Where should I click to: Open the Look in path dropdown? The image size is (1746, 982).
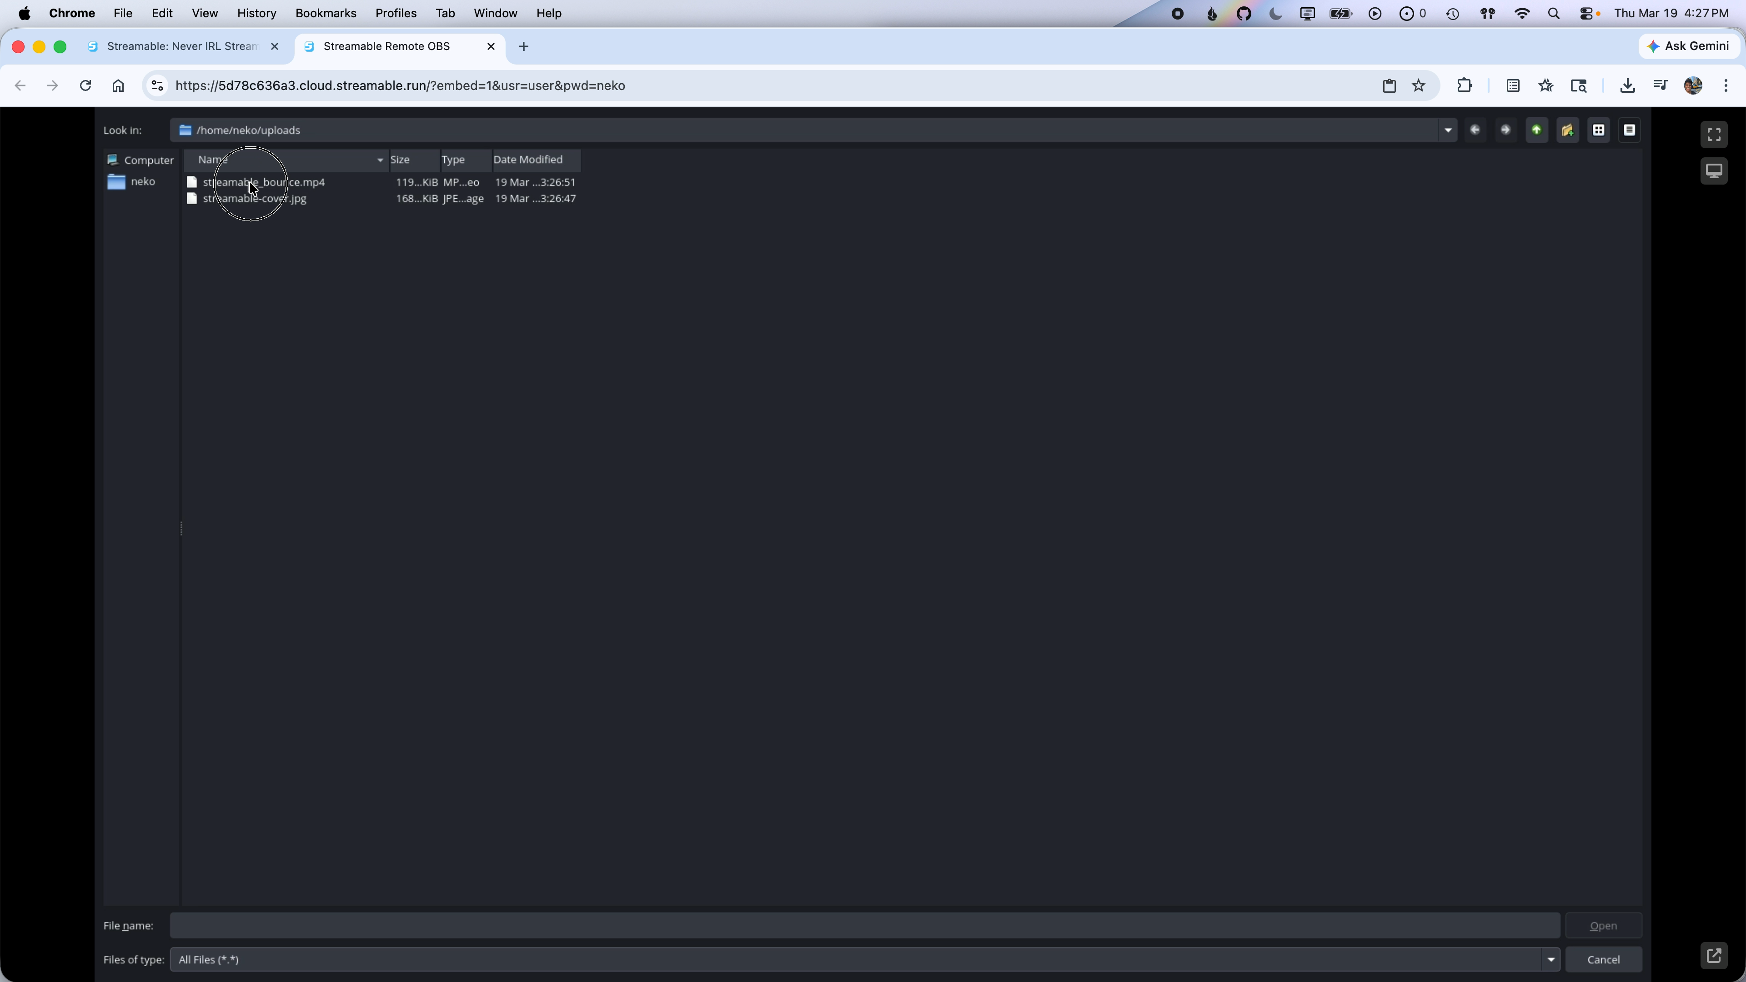tap(1448, 130)
